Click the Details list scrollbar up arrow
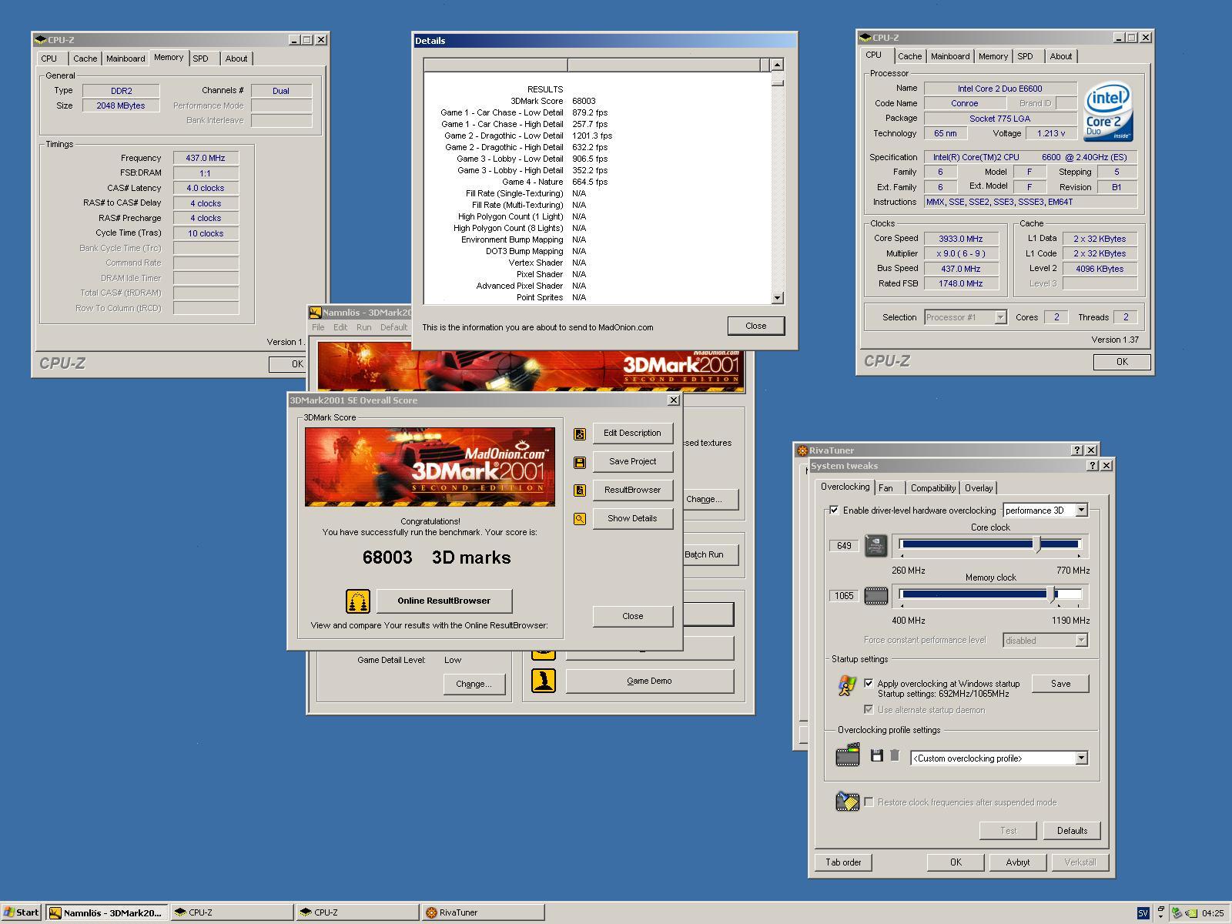Image resolution: width=1232 pixels, height=924 pixels. click(777, 65)
